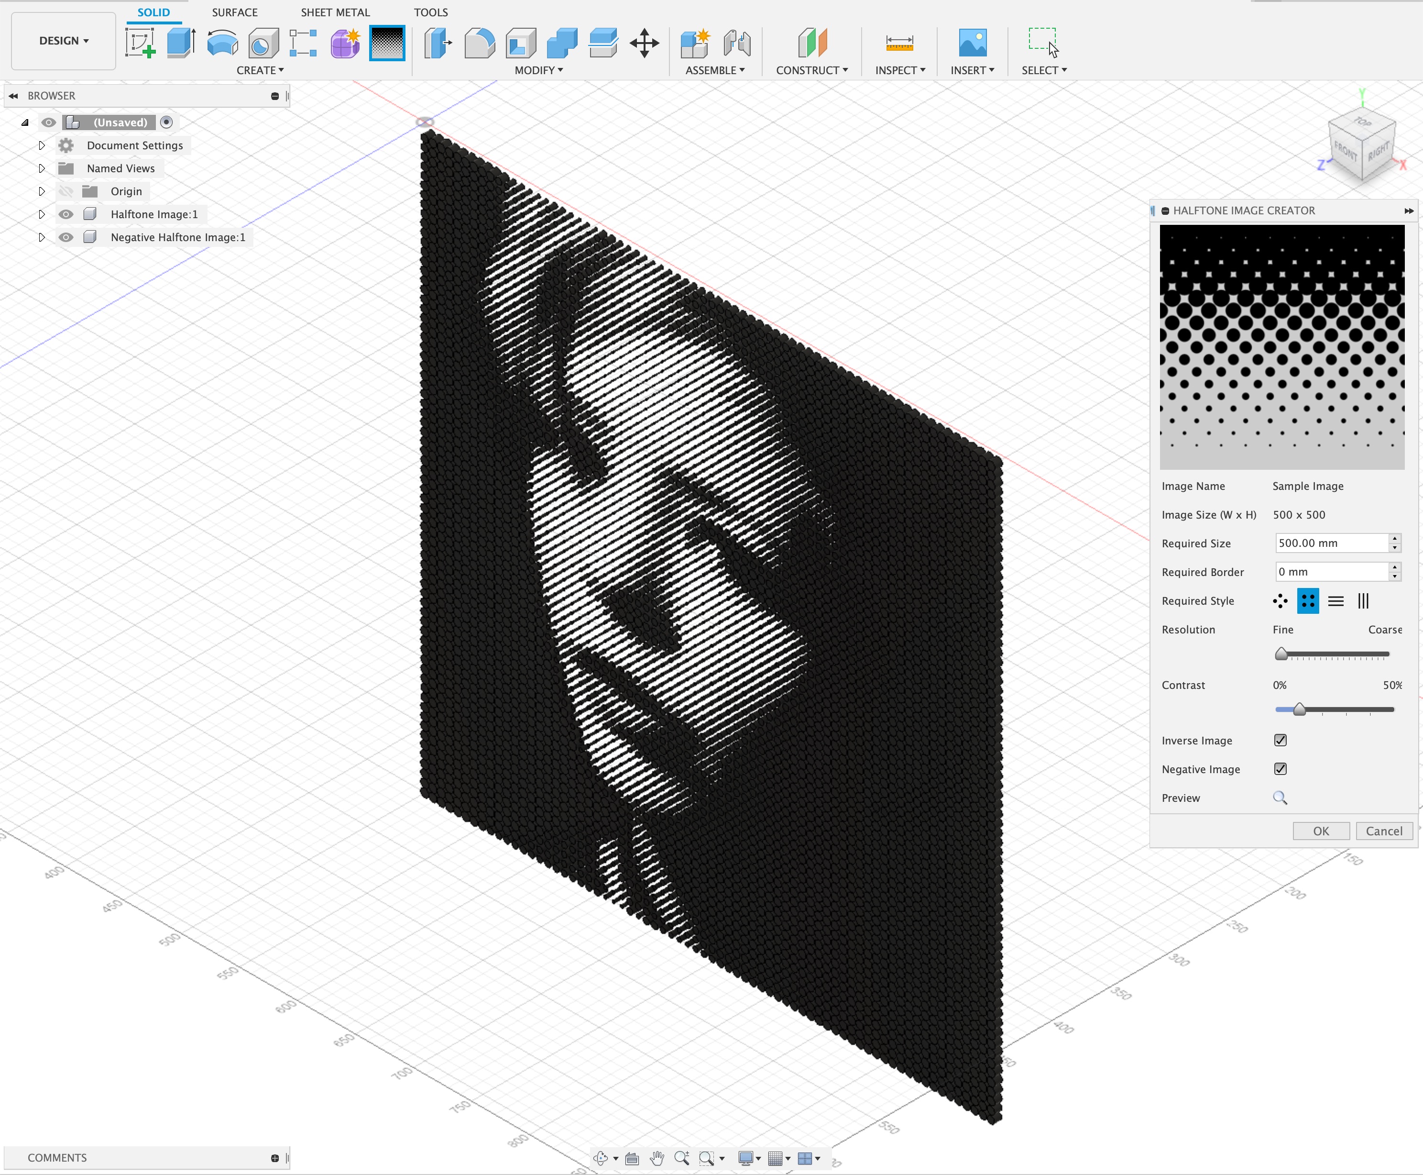Switch to the SHEET METAL tab
The height and width of the screenshot is (1175, 1423).
[335, 12]
